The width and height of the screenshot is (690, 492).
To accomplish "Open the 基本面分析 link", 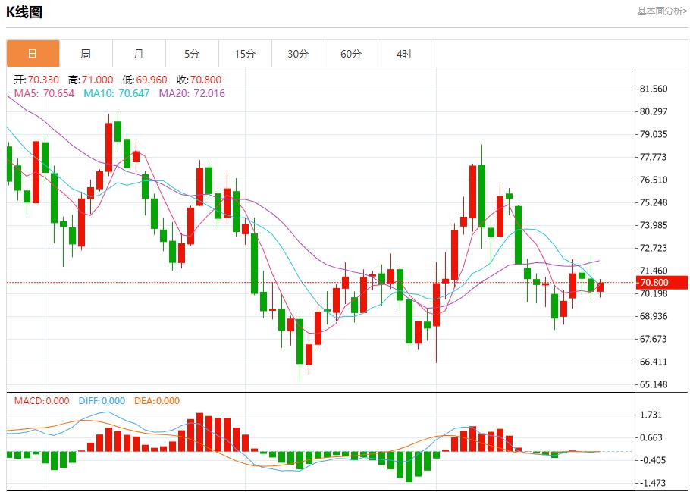I will pos(662,11).
